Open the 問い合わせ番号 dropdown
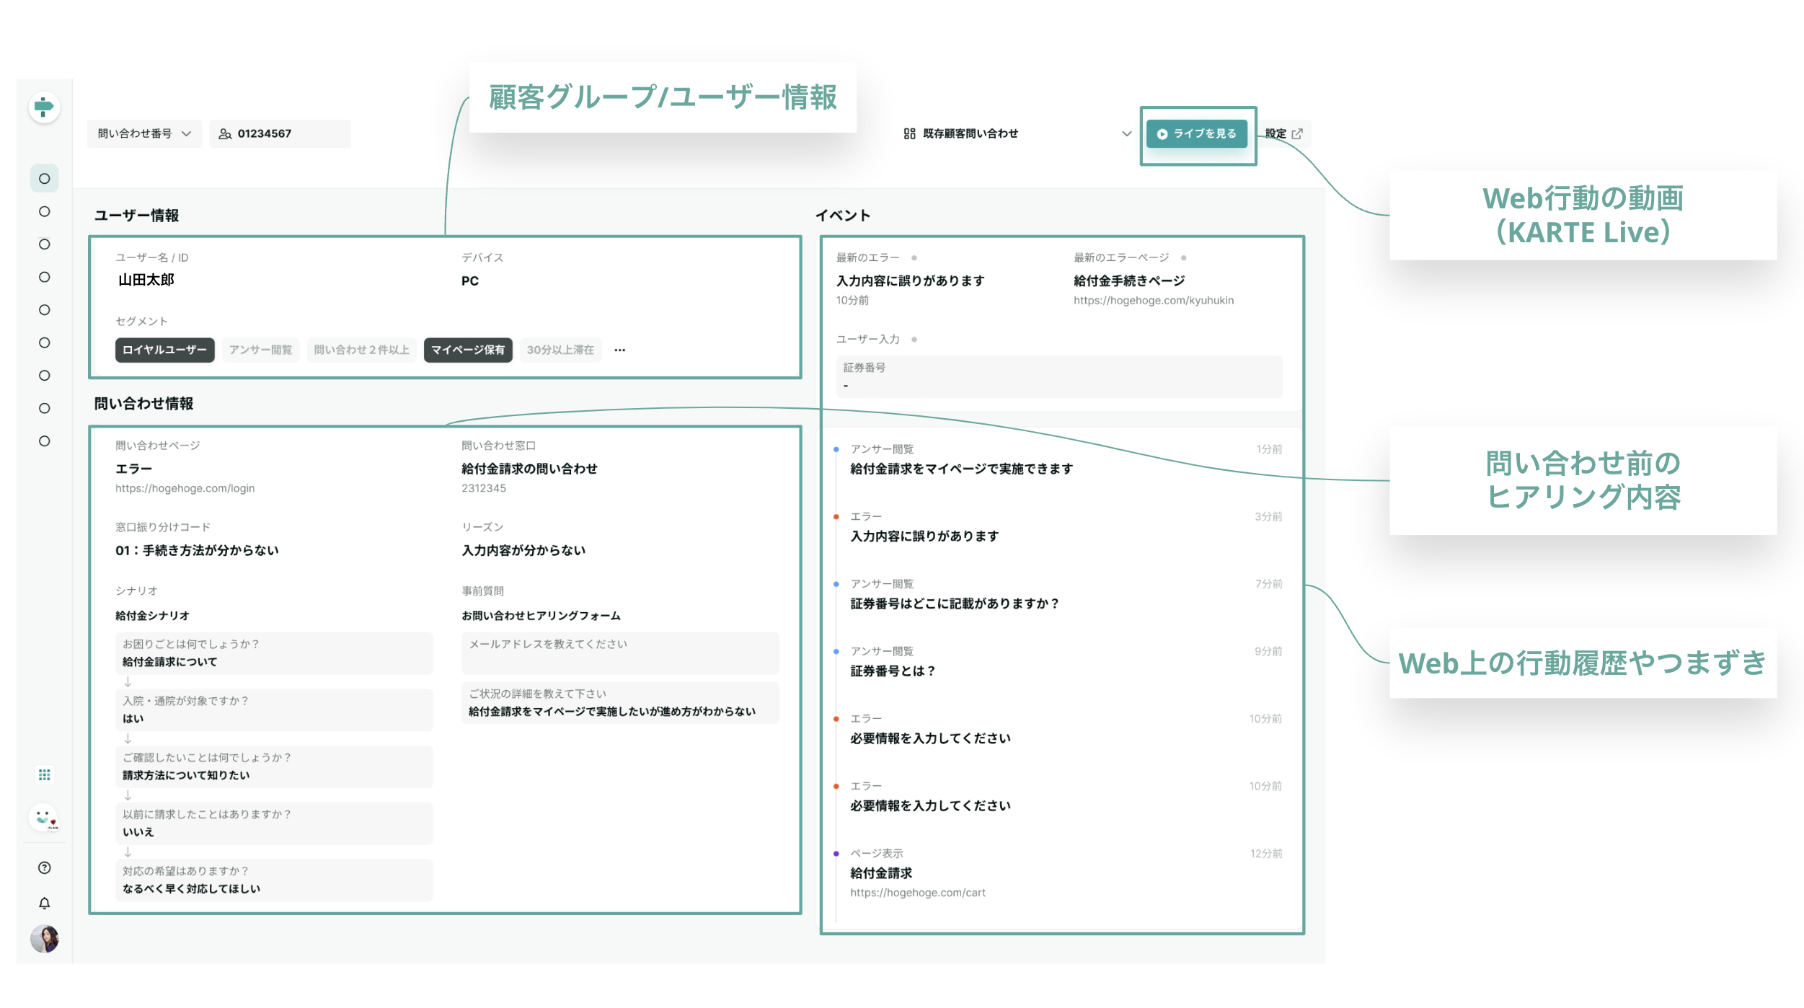Image resolution: width=1804 pixels, height=1008 pixels. 144,133
